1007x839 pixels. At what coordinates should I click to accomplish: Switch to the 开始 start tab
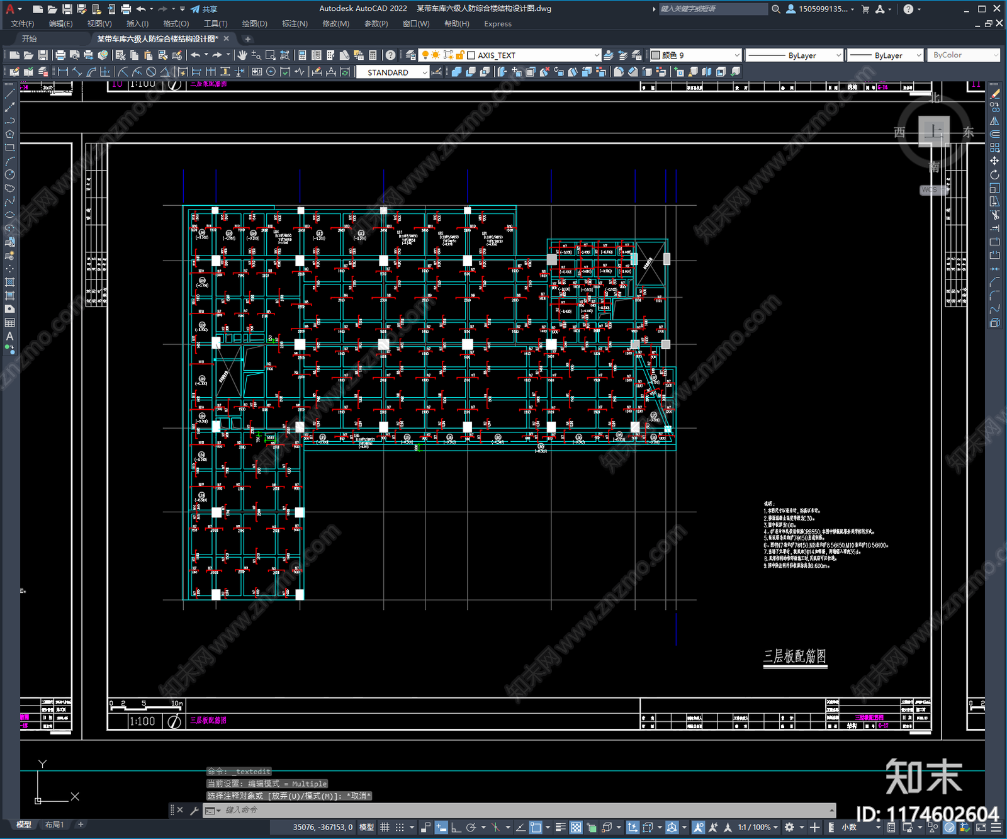[30, 39]
